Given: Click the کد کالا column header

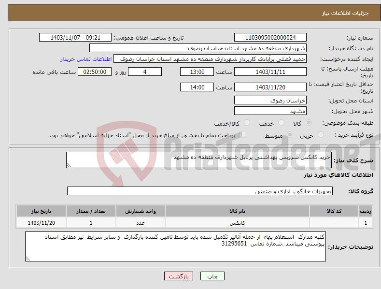Looking at the screenshot, I should [334, 211].
